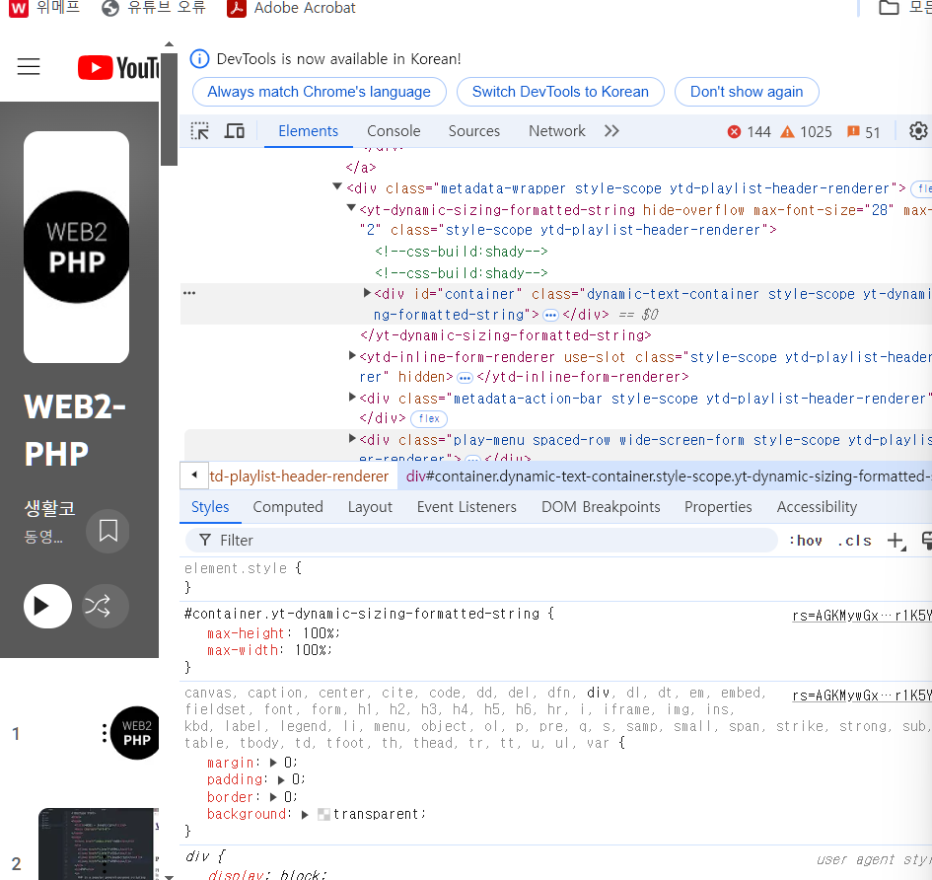Focus the Styles Filter input field
Image resolution: width=932 pixels, height=880 pixels.
pyautogui.click(x=481, y=541)
